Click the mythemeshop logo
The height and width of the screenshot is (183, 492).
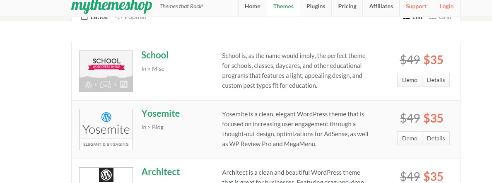pyautogui.click(x=112, y=6)
